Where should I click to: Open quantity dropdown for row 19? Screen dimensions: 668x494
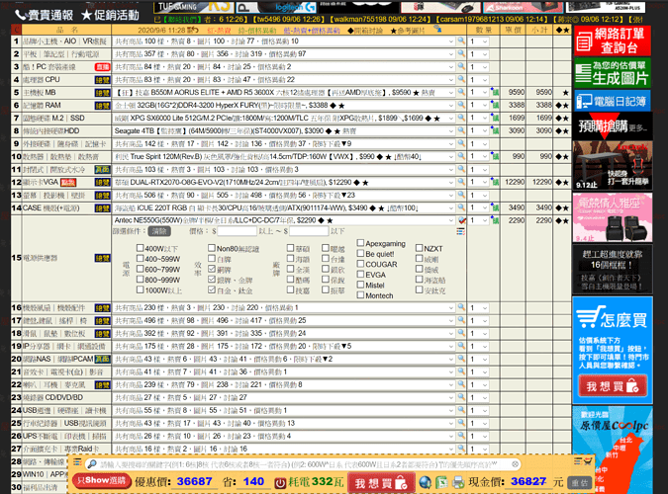(x=478, y=347)
